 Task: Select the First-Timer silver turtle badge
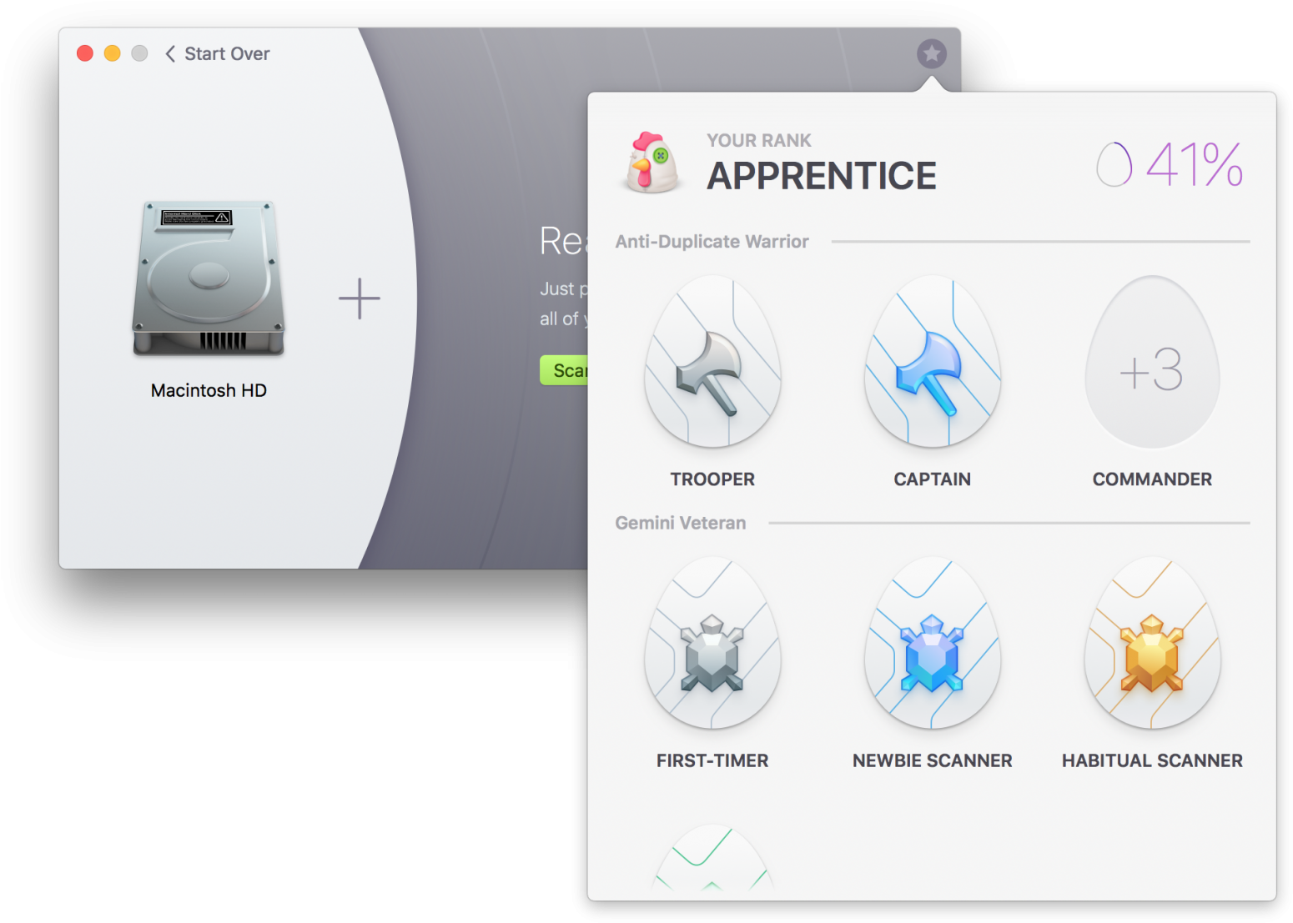pyautogui.click(x=712, y=644)
